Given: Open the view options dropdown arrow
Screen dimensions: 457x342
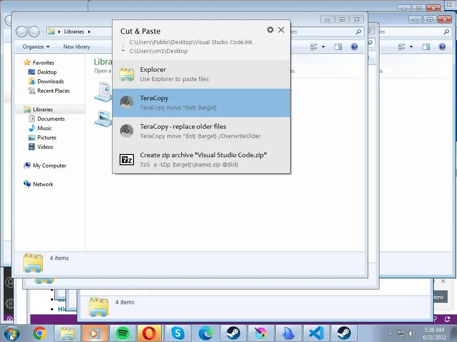Looking at the screenshot, I should pyautogui.click(x=323, y=47).
